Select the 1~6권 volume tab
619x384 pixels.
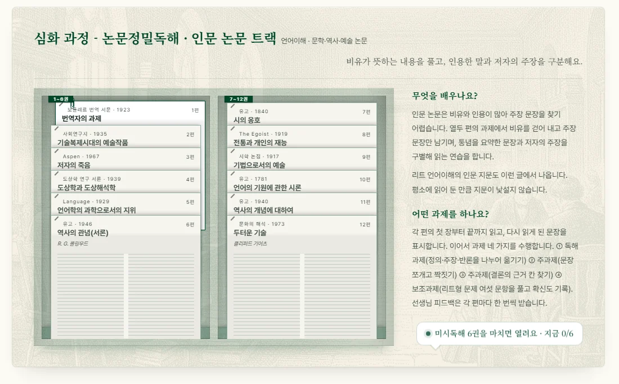(61, 99)
